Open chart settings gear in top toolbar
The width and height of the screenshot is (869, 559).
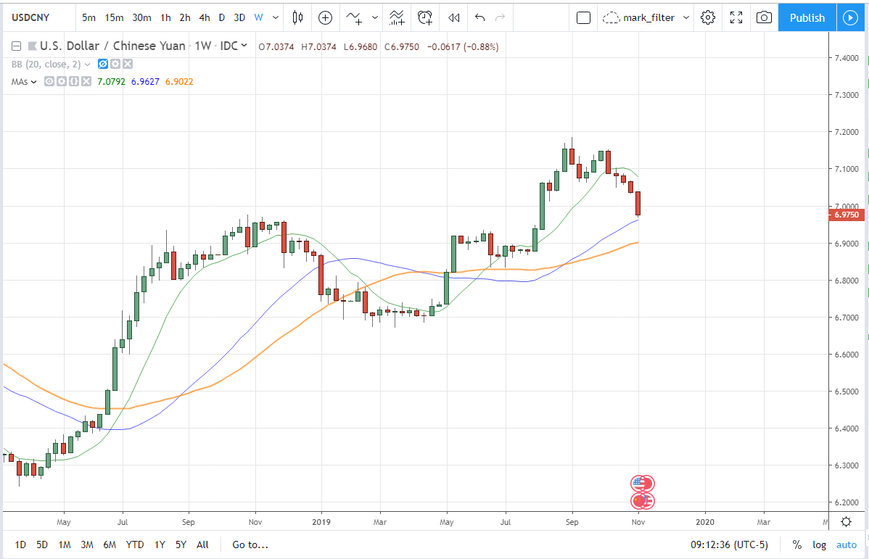click(x=708, y=17)
